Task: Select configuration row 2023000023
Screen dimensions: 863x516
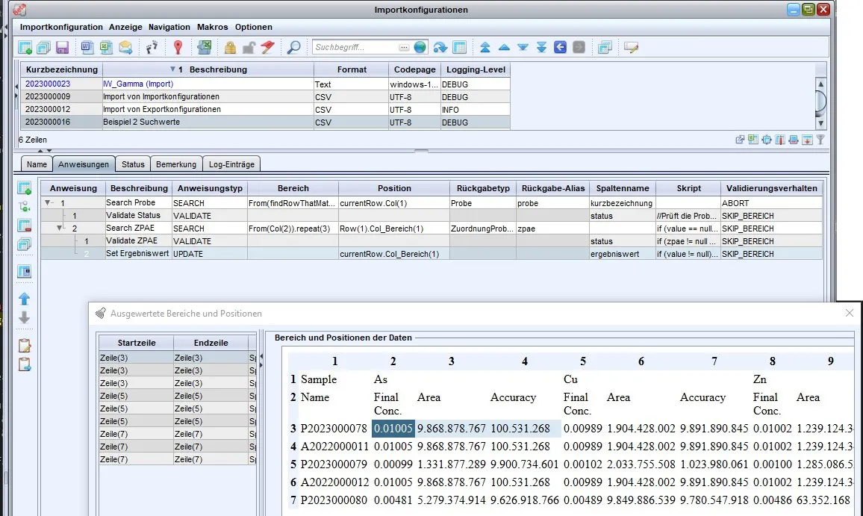Action: point(265,84)
